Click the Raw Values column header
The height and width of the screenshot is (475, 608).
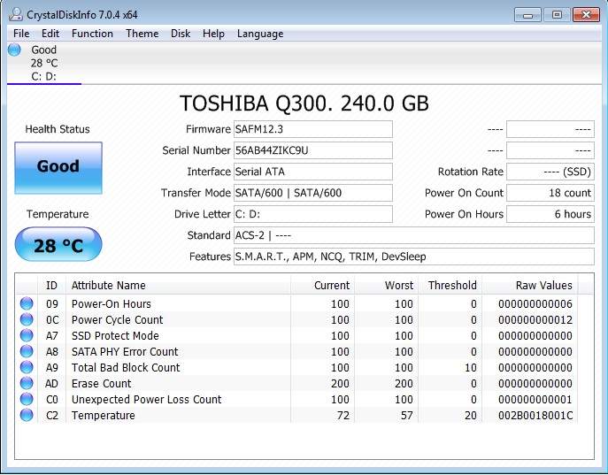pyautogui.click(x=530, y=286)
